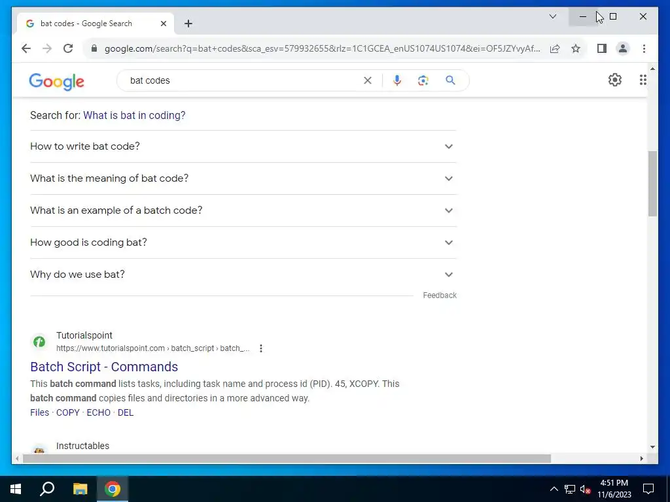Open the ECHO sitelink
The image size is (670, 502).
pyautogui.click(x=99, y=412)
